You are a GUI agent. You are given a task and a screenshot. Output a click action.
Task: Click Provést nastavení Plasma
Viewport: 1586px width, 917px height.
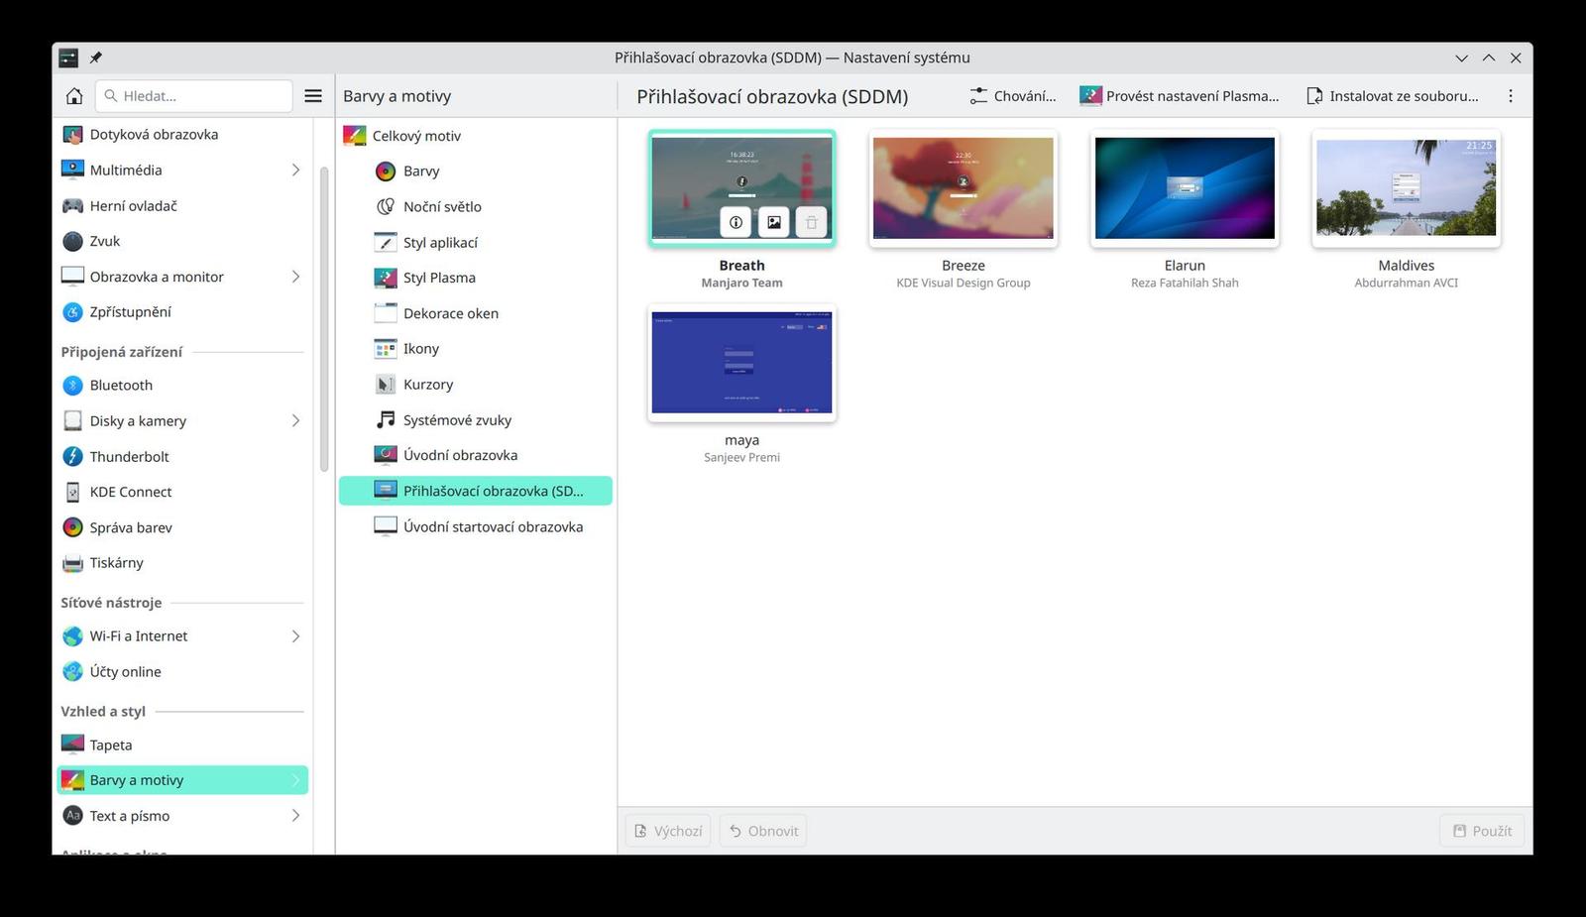[1180, 95]
